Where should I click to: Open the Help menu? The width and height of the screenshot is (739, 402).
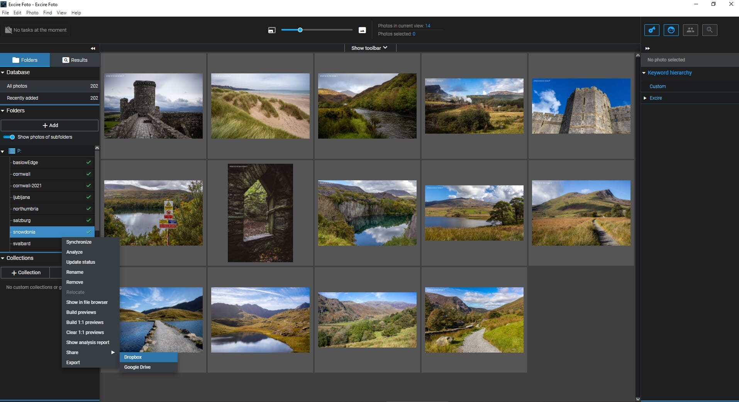point(76,13)
